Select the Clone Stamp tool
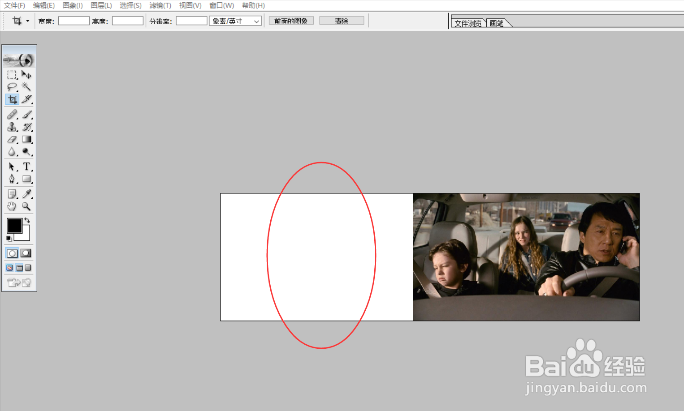684x411 pixels. [x=12, y=127]
